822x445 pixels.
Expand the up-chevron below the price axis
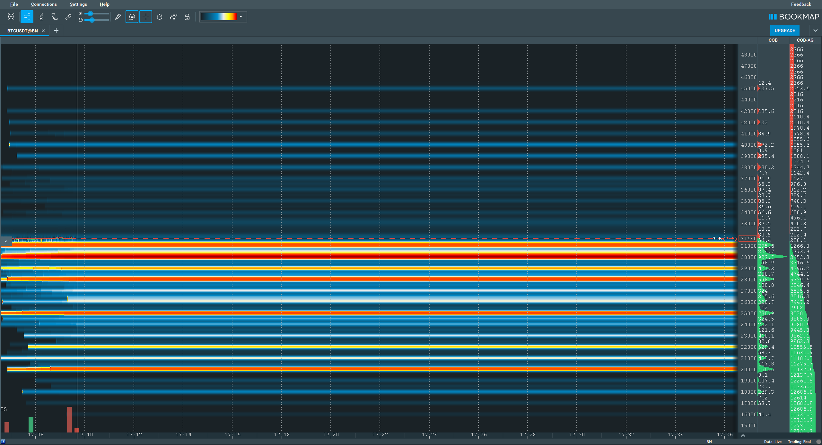pyautogui.click(x=743, y=435)
